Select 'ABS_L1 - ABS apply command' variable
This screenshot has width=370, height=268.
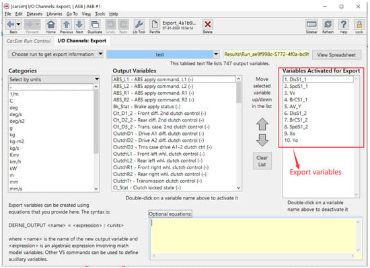[153, 79]
